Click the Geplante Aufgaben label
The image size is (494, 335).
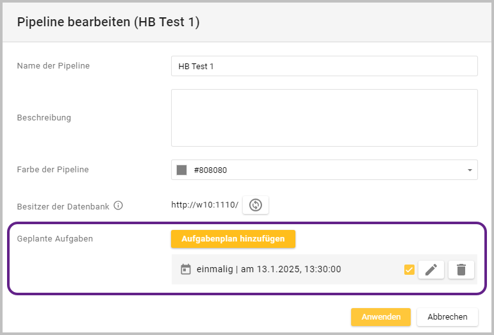coord(55,238)
